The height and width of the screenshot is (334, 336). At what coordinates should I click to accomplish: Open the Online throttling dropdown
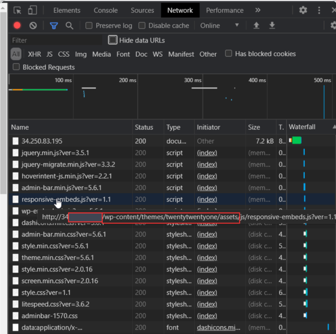point(220,26)
